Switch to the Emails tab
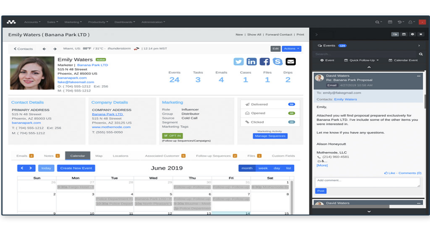The image size is (430, 242). (x=25, y=156)
